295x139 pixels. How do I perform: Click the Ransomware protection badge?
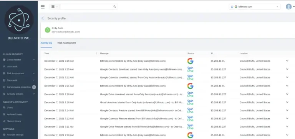34,87
